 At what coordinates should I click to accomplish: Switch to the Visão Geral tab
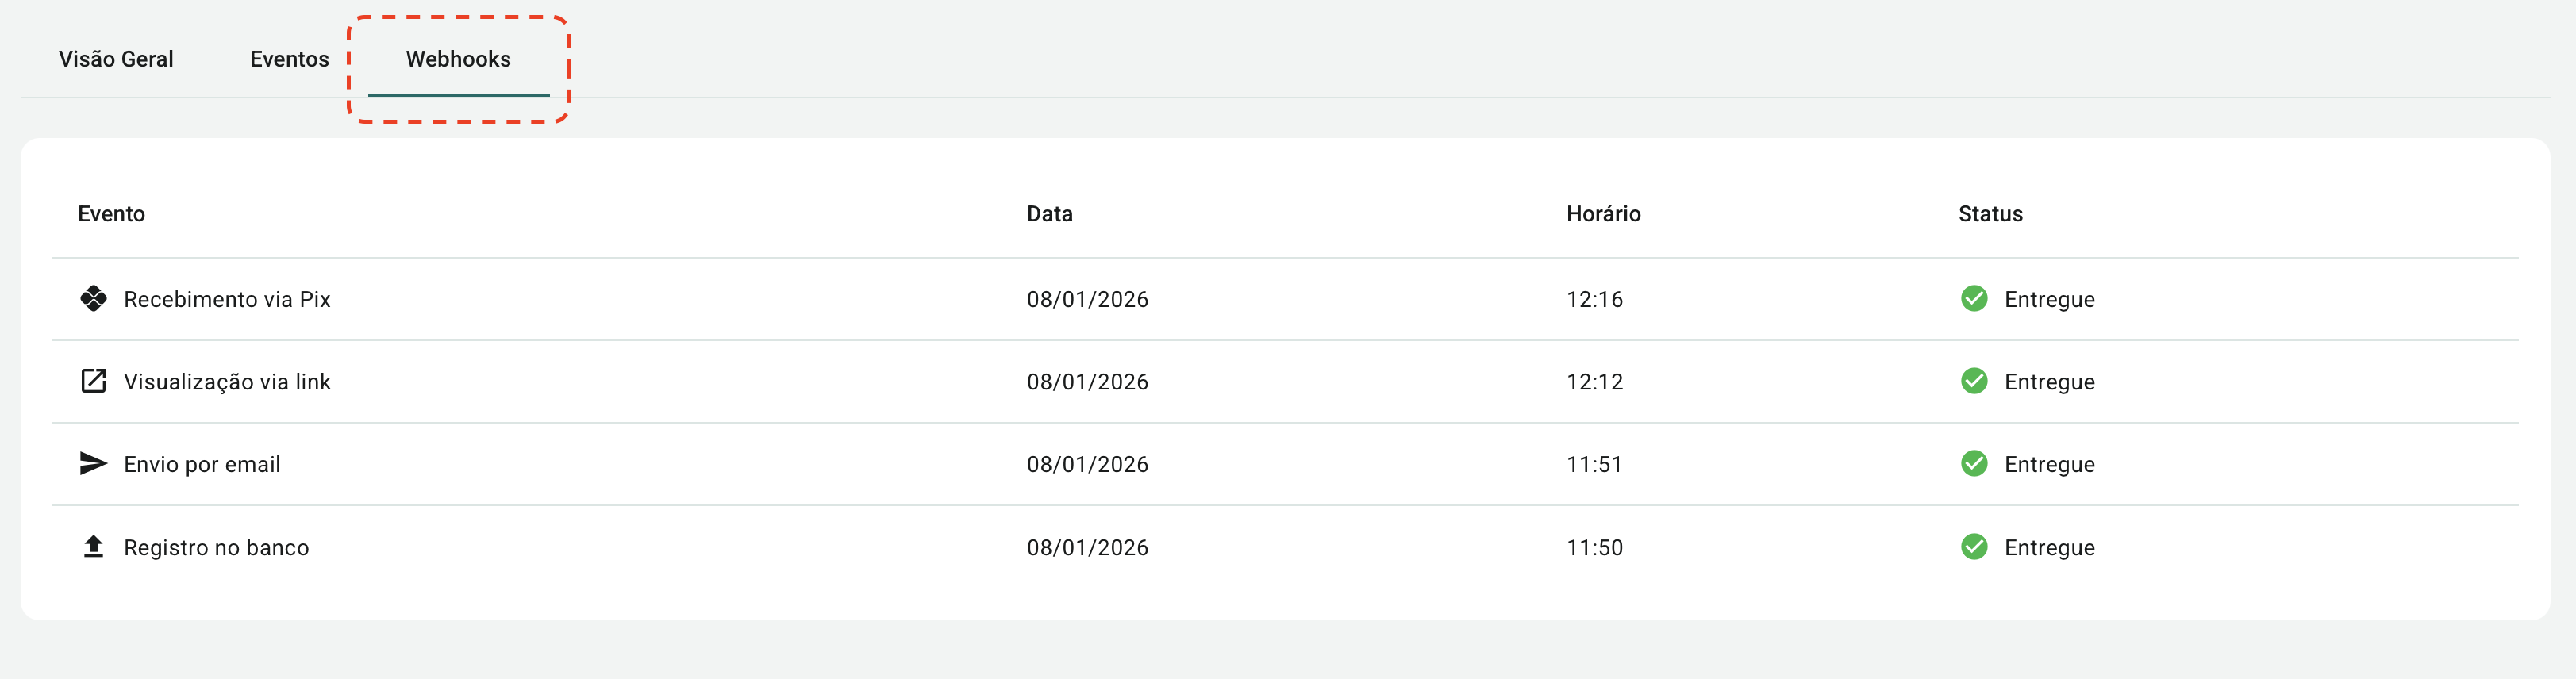tap(116, 59)
